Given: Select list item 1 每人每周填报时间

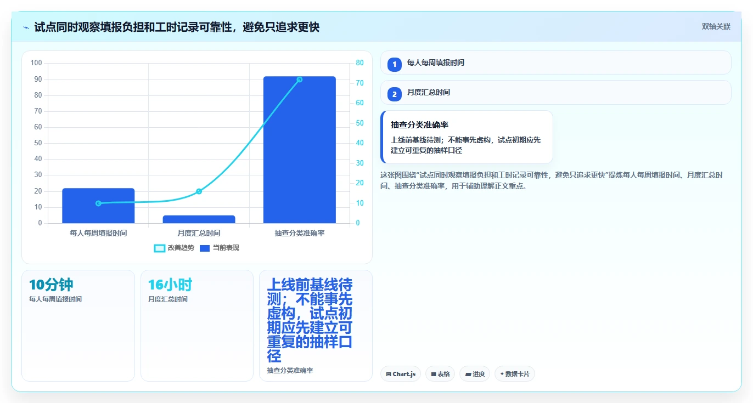Looking at the screenshot, I should coord(555,63).
